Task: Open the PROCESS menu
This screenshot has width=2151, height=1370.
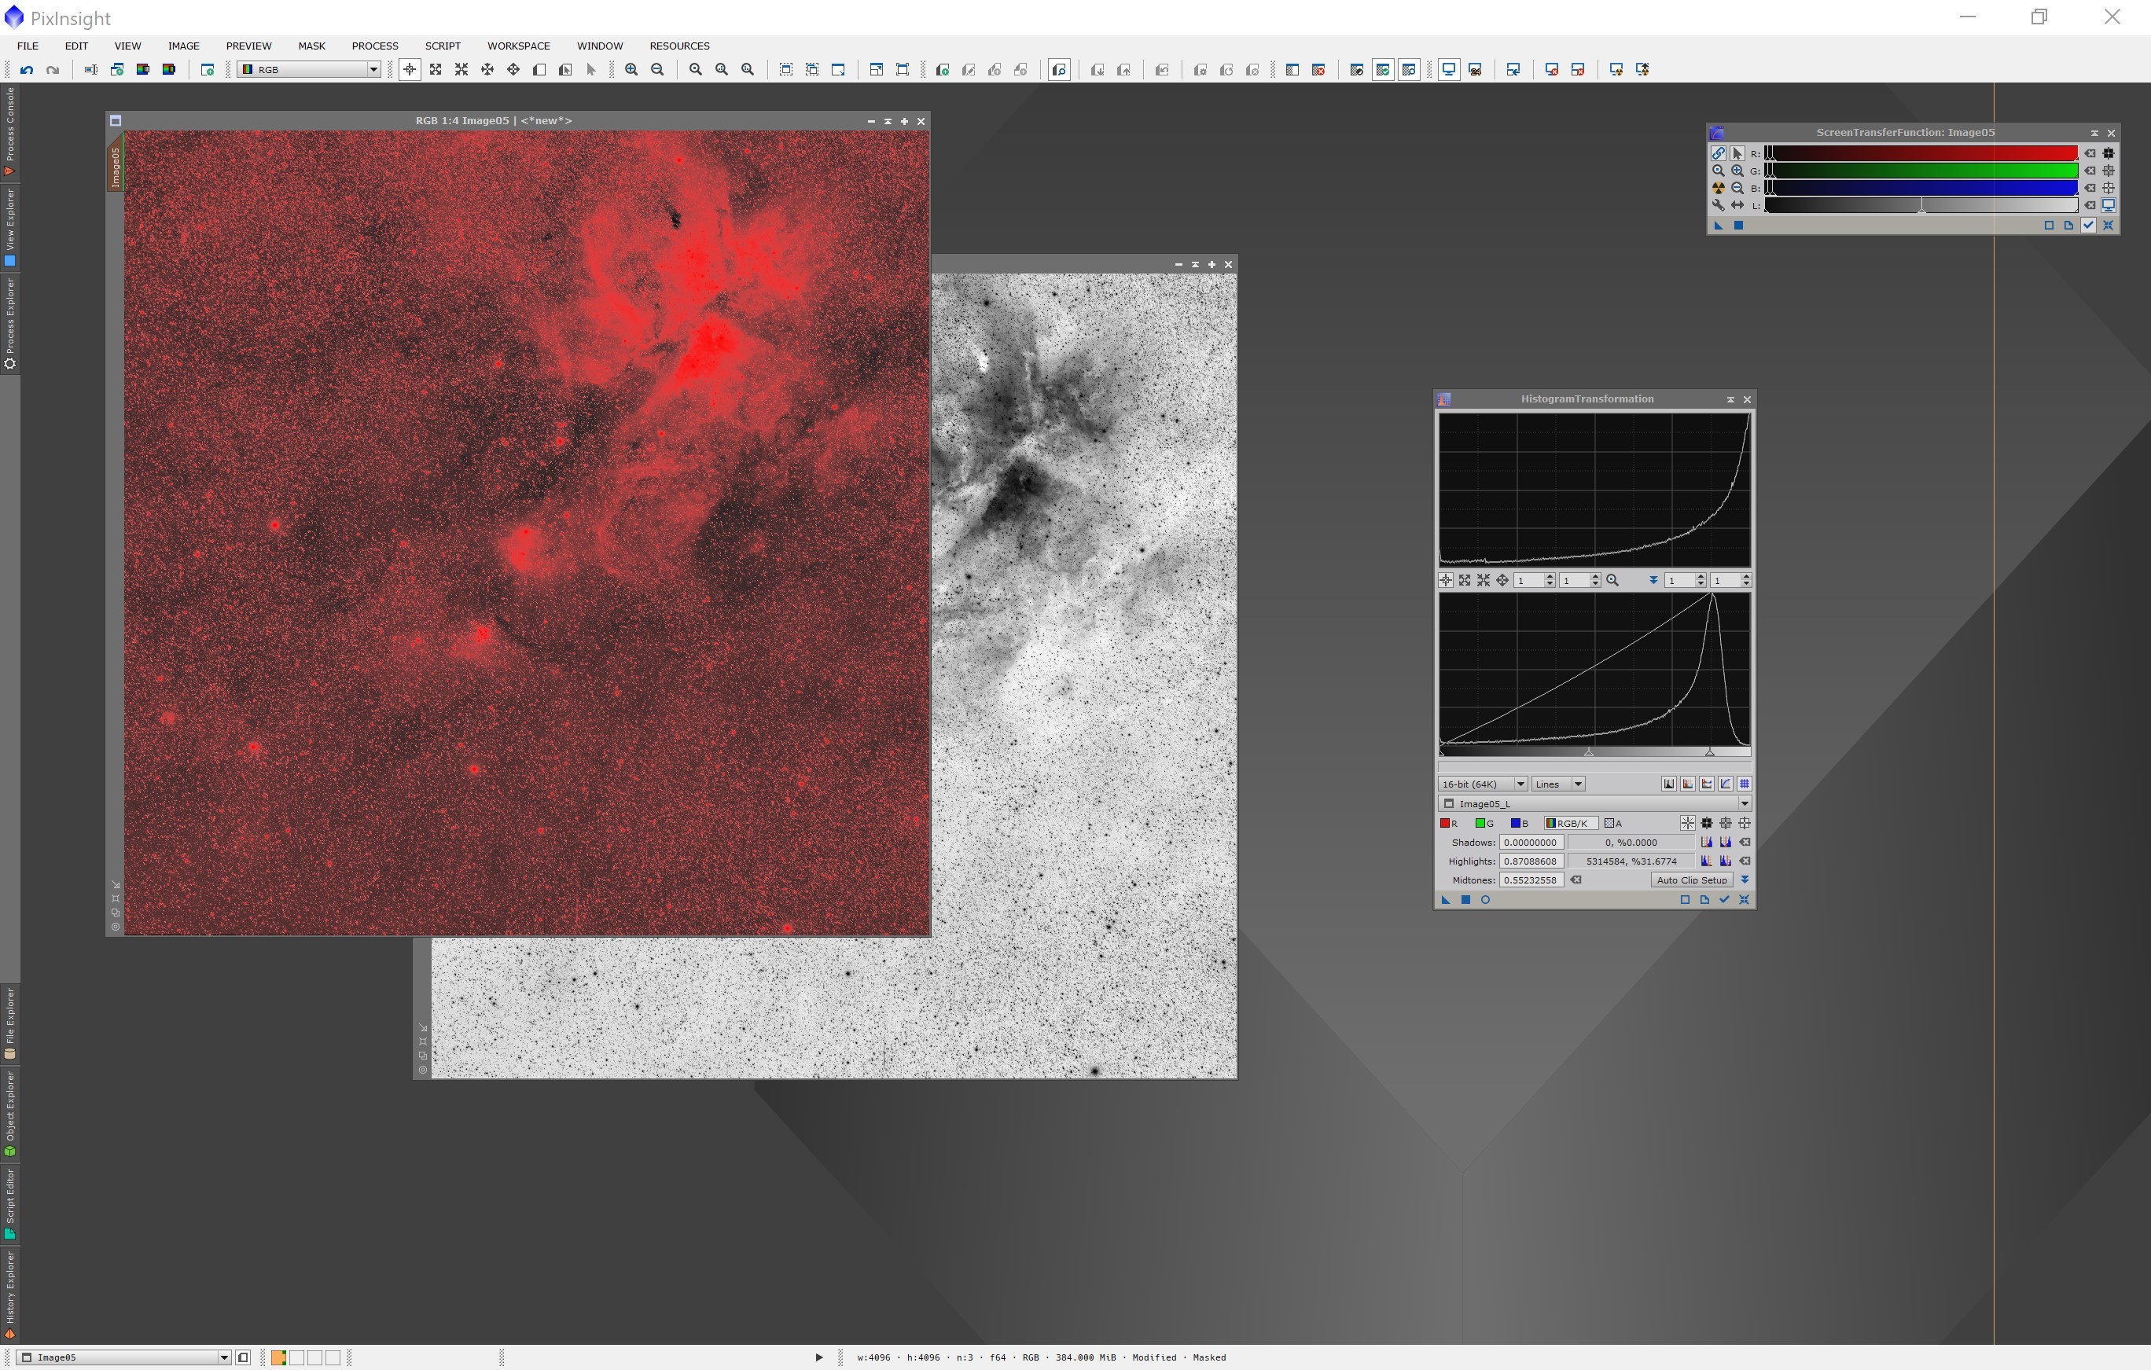Action: tap(374, 46)
